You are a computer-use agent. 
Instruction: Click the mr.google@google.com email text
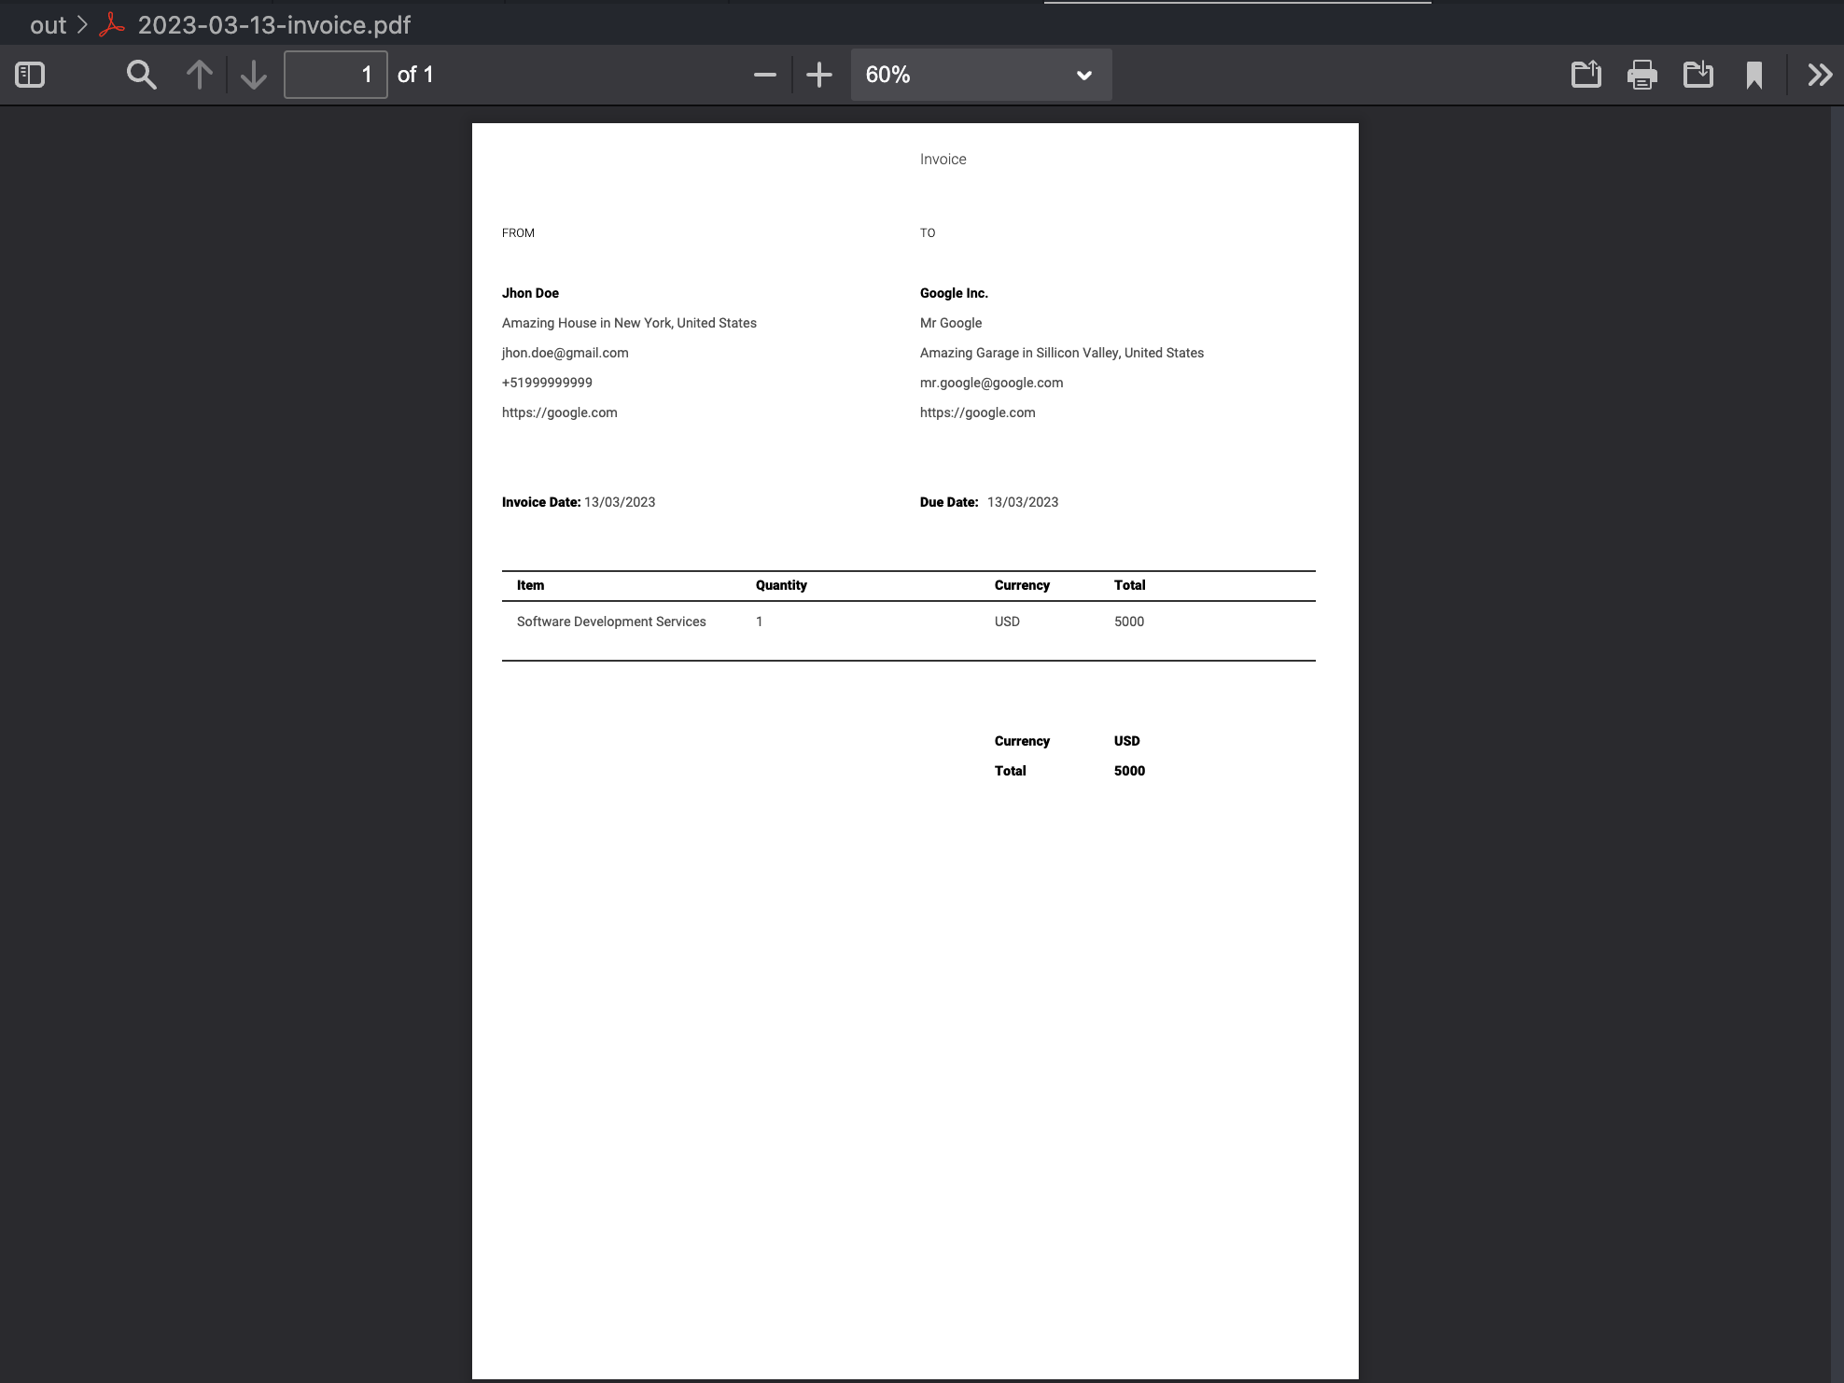[x=991, y=383]
